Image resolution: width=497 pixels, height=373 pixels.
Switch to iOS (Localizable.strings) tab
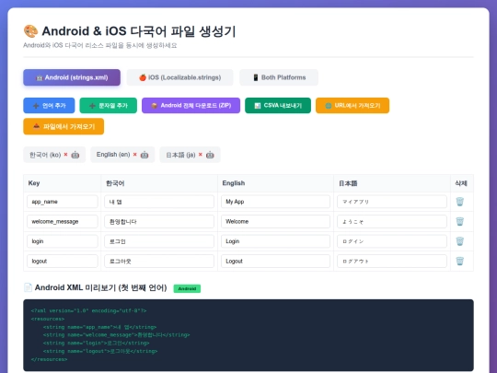(179, 77)
